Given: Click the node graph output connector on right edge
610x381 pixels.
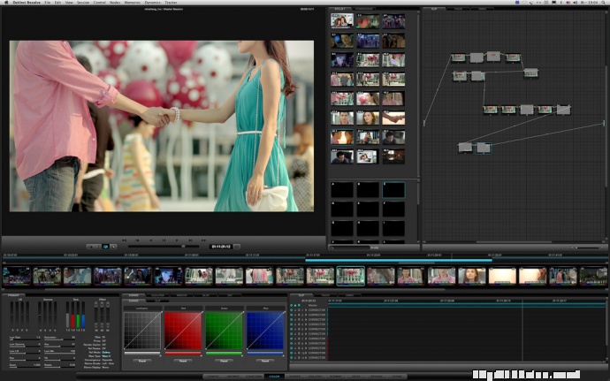Looking at the screenshot, I should click(x=604, y=123).
